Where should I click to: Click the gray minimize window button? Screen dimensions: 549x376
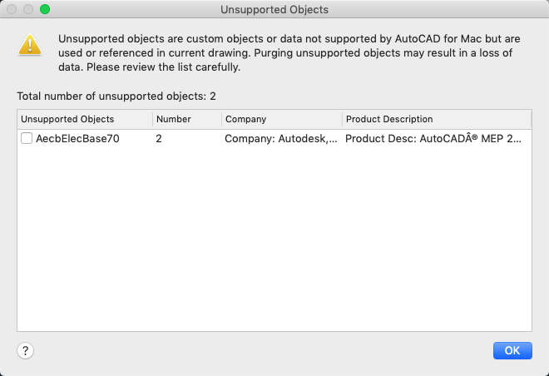coord(28,10)
